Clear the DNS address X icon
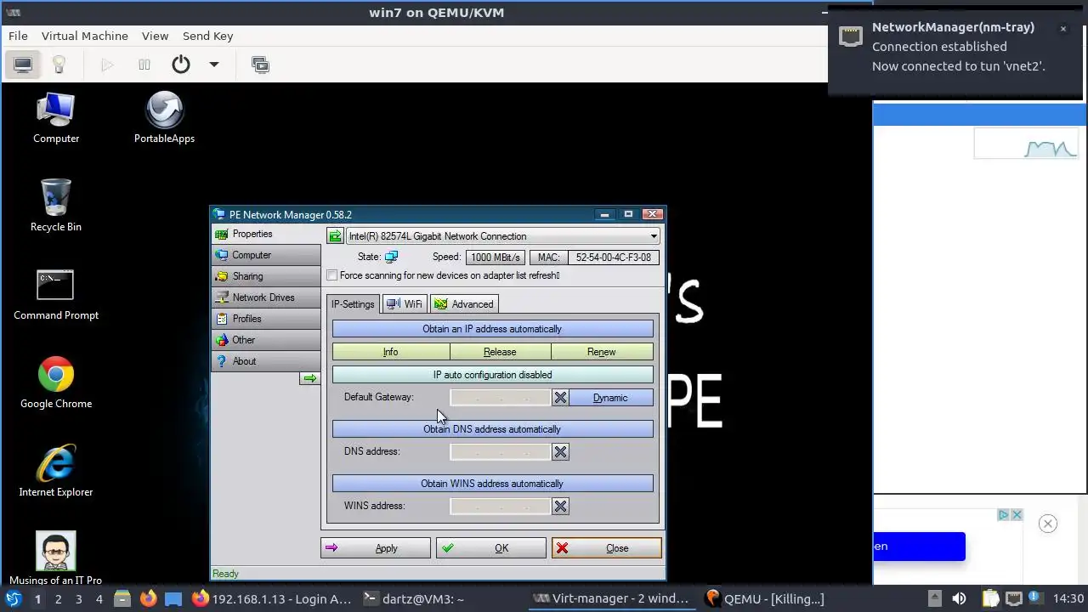 [x=560, y=452]
